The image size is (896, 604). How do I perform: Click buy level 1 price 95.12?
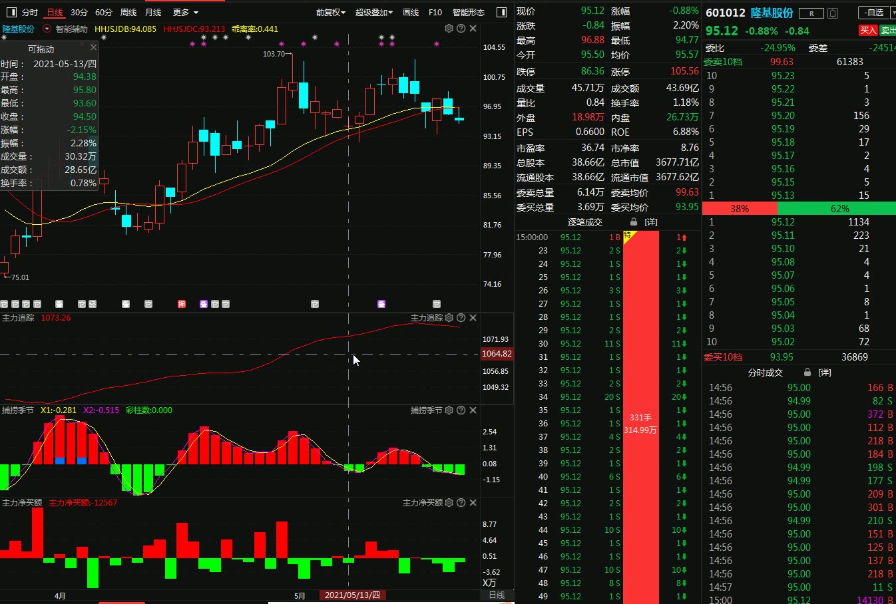pos(783,222)
